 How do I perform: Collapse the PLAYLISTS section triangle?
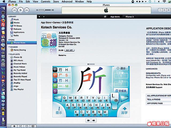[x=9, y=54]
